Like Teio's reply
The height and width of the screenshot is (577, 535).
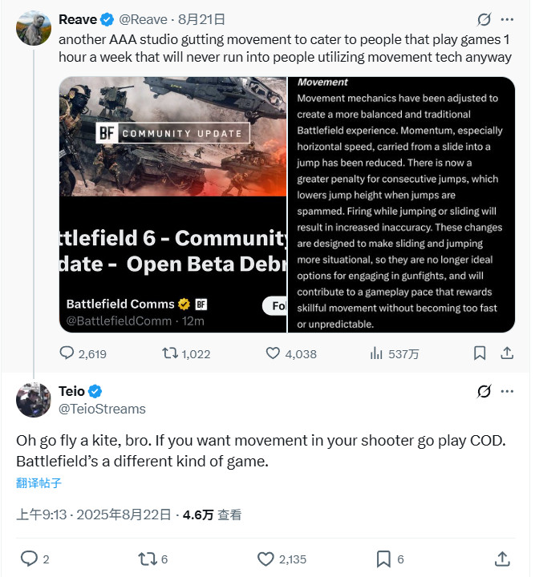point(265,559)
